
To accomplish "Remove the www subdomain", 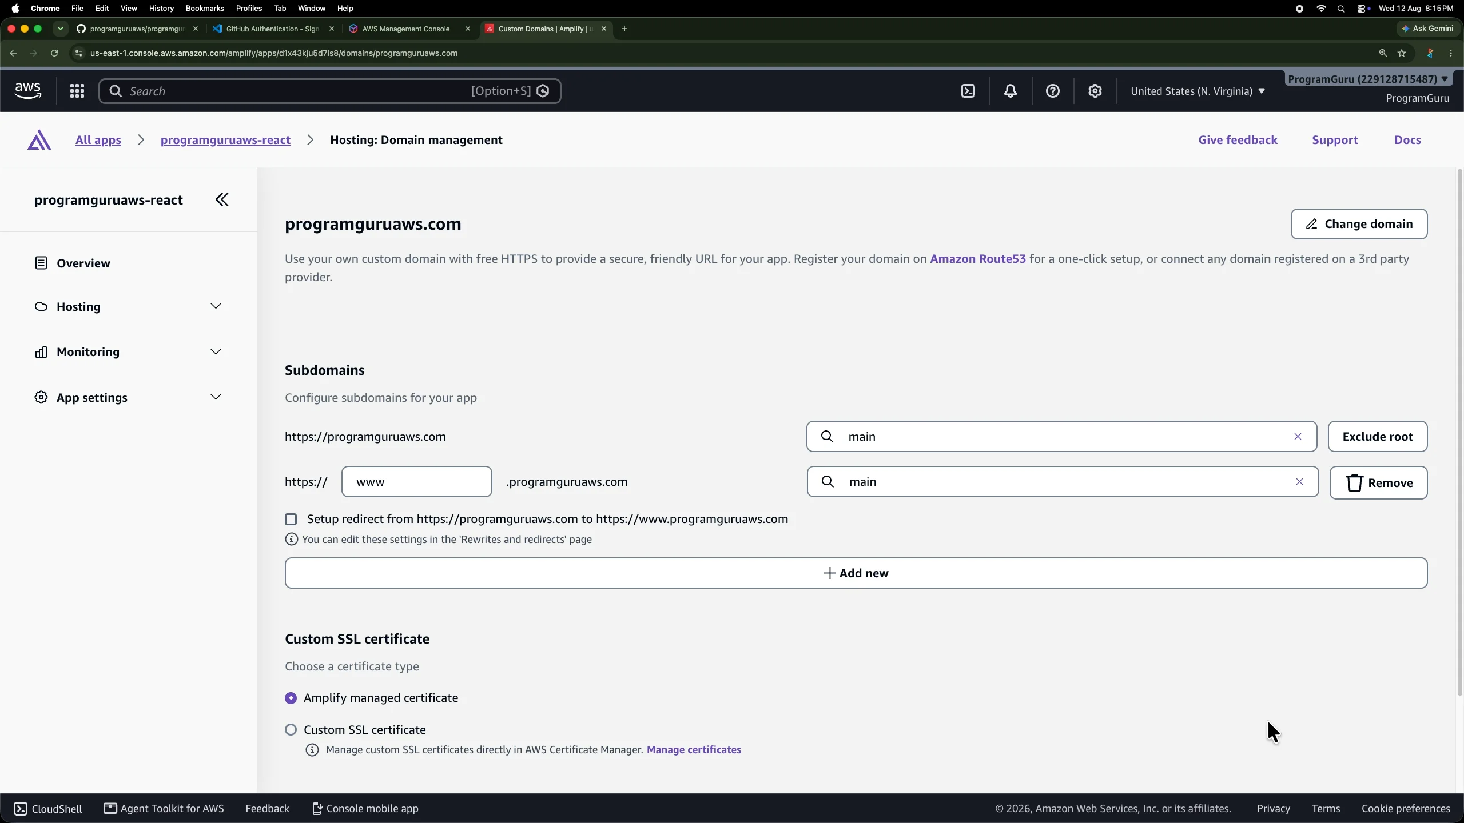I will point(1378,483).
